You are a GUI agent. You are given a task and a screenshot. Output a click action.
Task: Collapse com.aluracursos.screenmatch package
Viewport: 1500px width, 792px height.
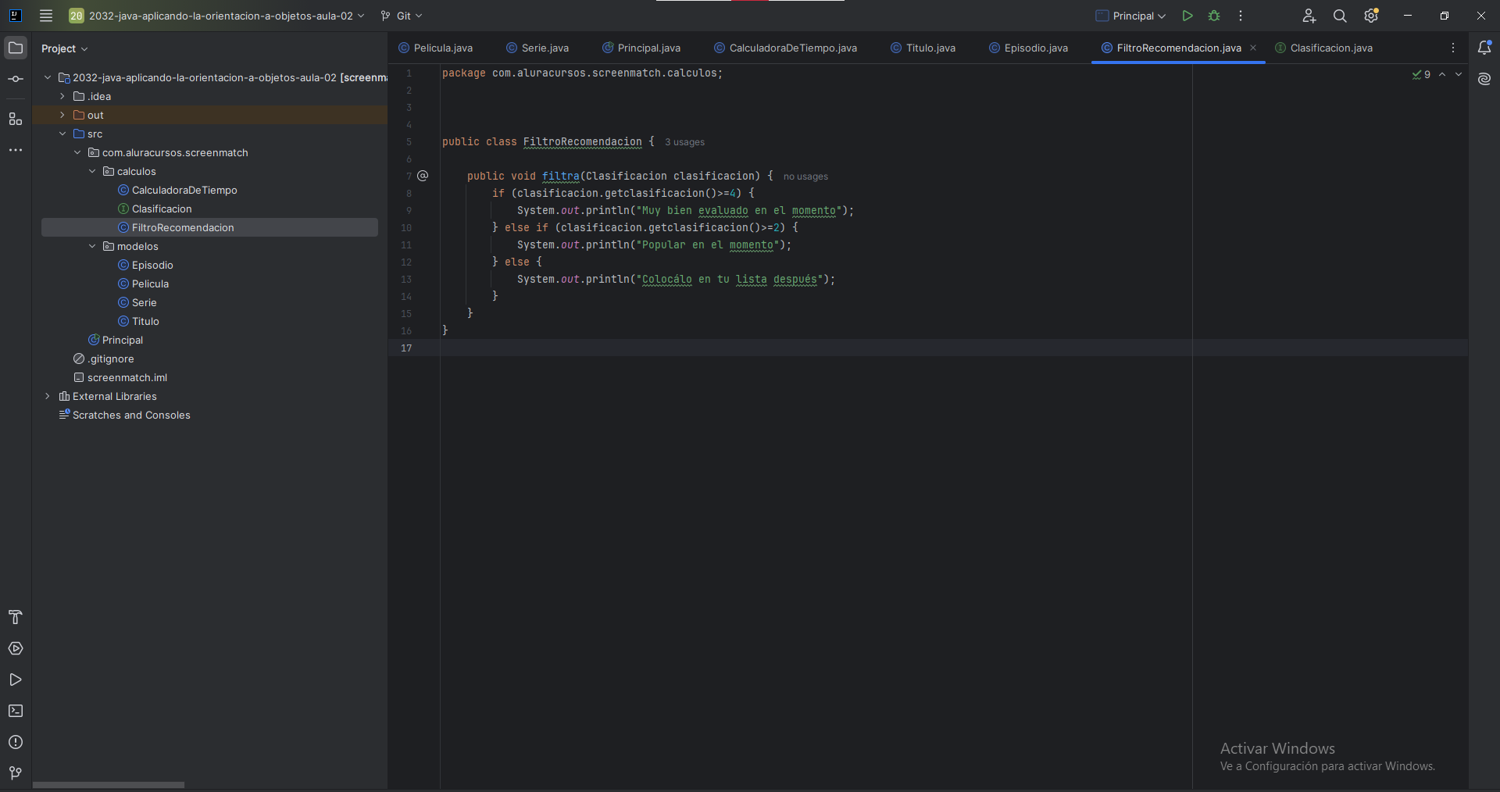click(x=77, y=152)
